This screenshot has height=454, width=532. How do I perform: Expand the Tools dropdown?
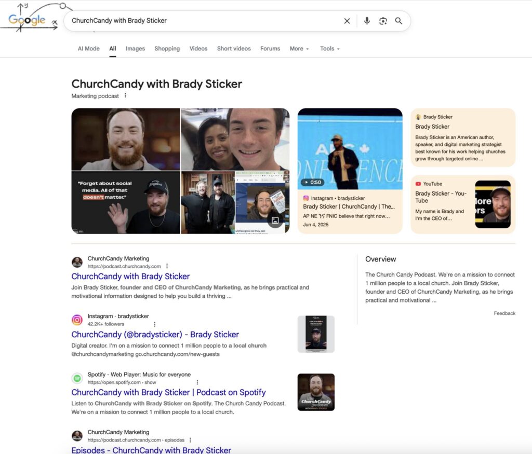pos(329,49)
